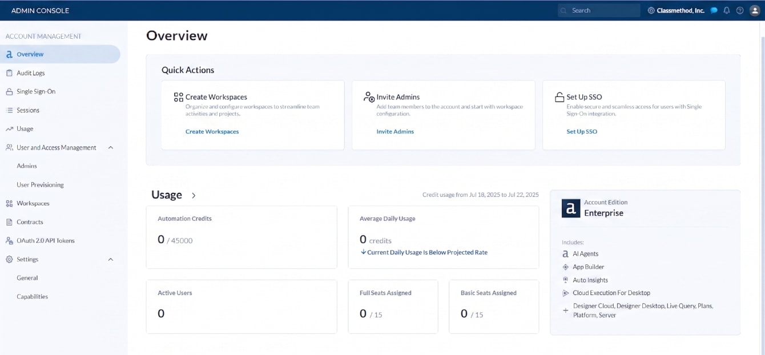Open the chat bubble in the top bar
Image resolution: width=765 pixels, height=355 pixels.
pyautogui.click(x=713, y=10)
